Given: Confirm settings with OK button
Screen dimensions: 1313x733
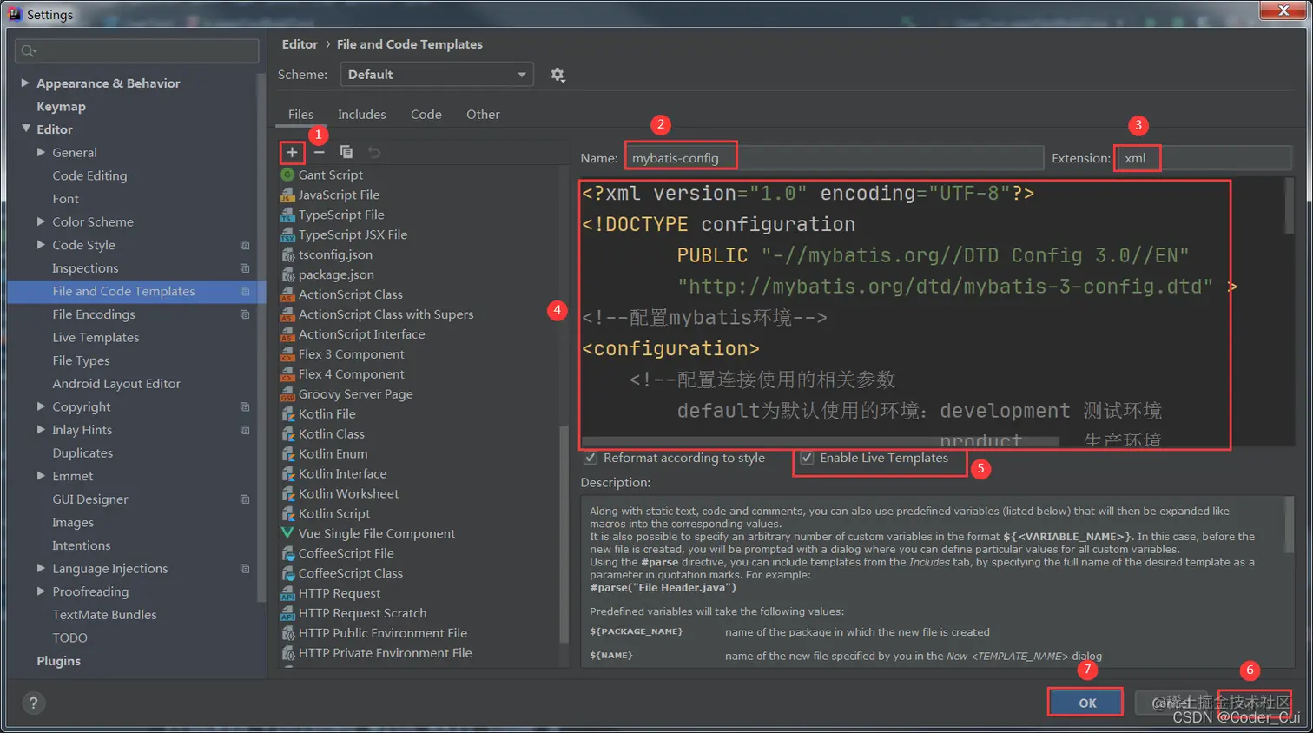Looking at the screenshot, I should pyautogui.click(x=1084, y=702).
